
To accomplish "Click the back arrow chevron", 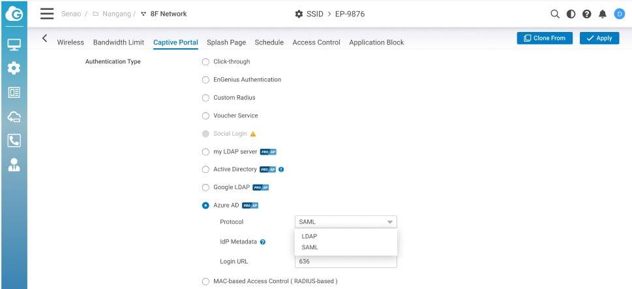I will (45, 38).
